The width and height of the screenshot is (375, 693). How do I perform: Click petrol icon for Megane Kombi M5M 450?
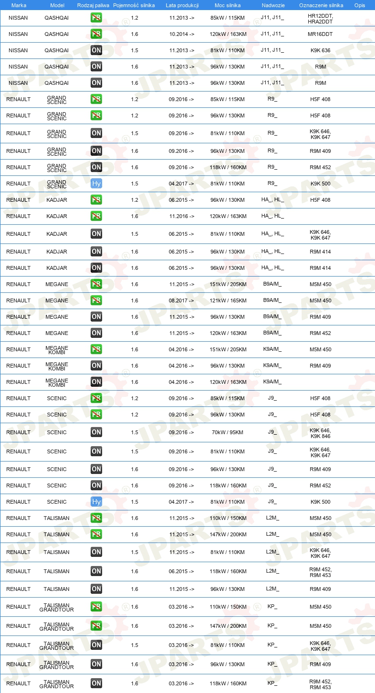pos(96,349)
